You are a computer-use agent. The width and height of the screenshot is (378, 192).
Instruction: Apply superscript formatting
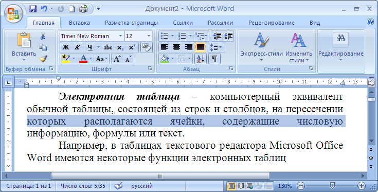[132, 47]
